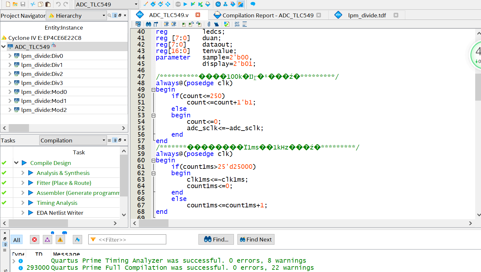Toggle warning messages filter
The width and height of the screenshot is (481, 272).
pyautogui.click(x=60, y=240)
